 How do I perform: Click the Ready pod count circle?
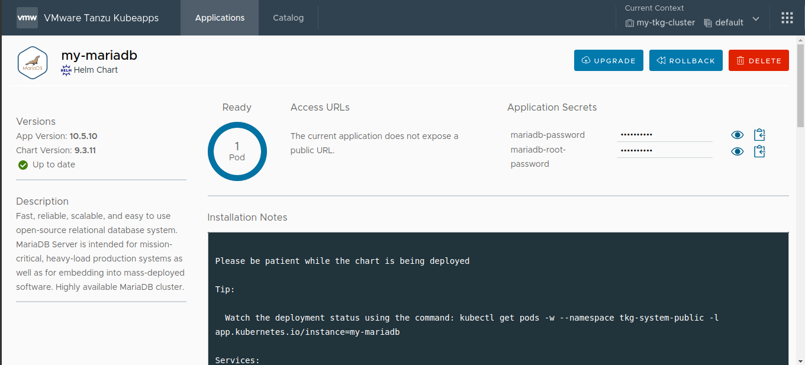pos(237,151)
